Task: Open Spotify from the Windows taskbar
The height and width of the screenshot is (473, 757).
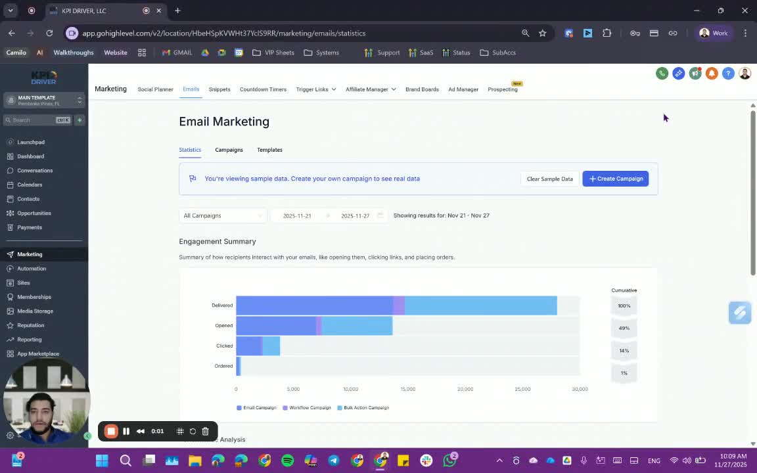Action: click(x=287, y=461)
